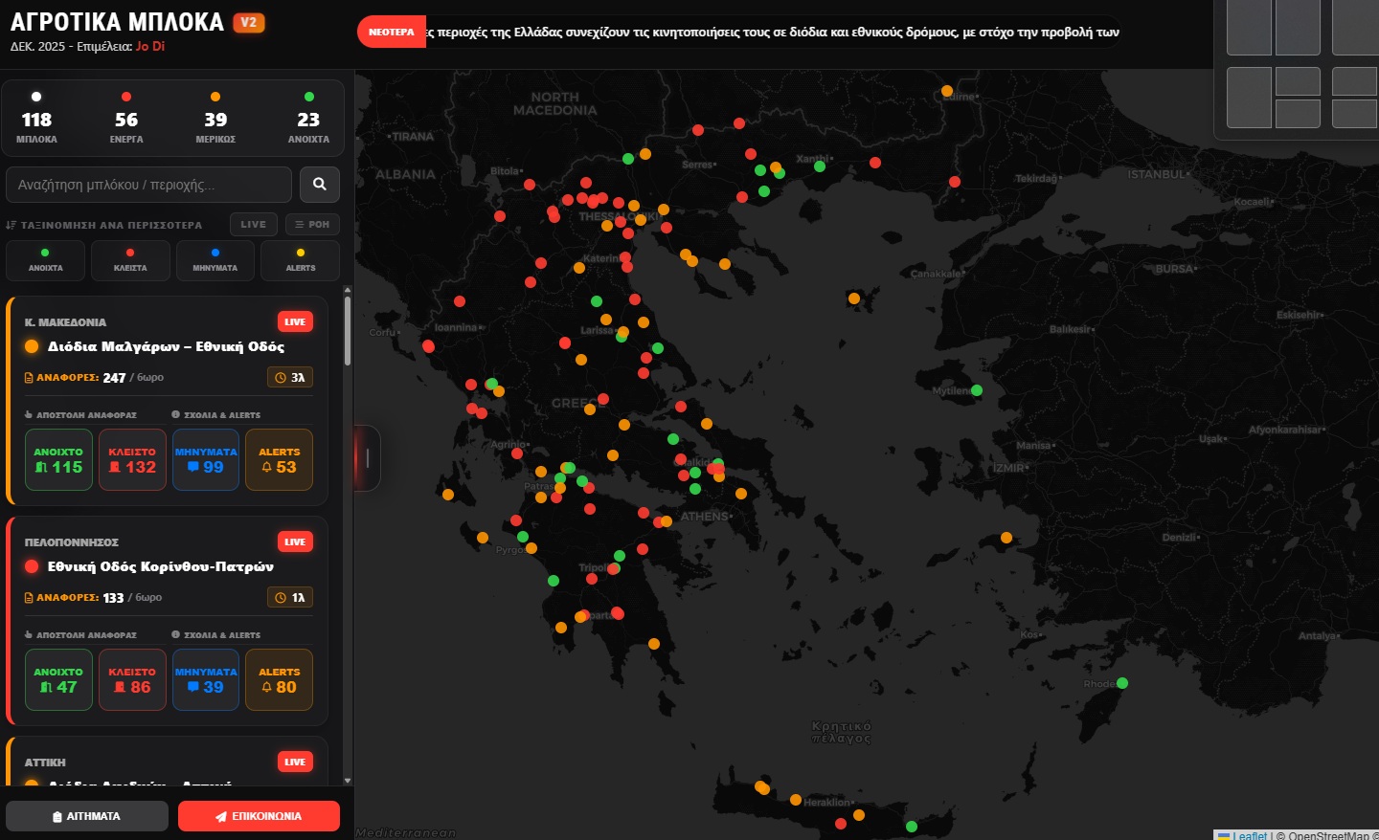Click the green map marker near Rhodes
This screenshot has height=840, width=1379.
coord(1122,683)
